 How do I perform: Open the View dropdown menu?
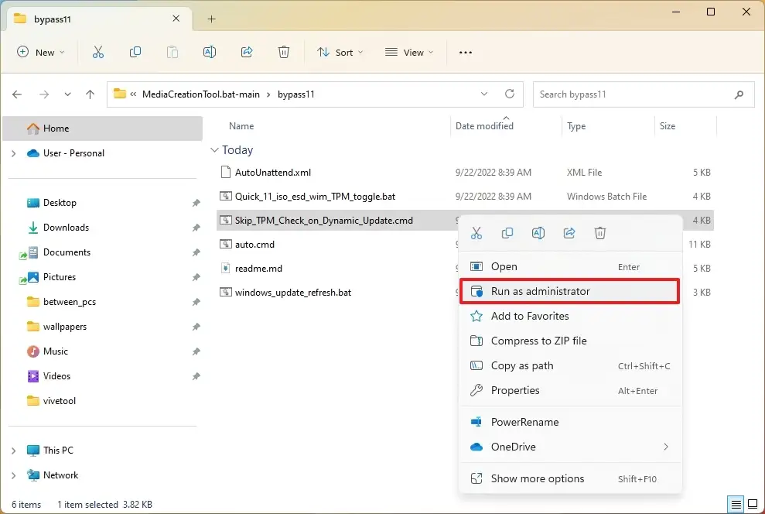click(409, 52)
